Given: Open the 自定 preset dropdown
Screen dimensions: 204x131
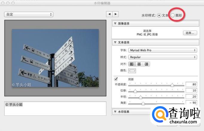Looking at the screenshot, I should pyautogui.click(x=29, y=14).
